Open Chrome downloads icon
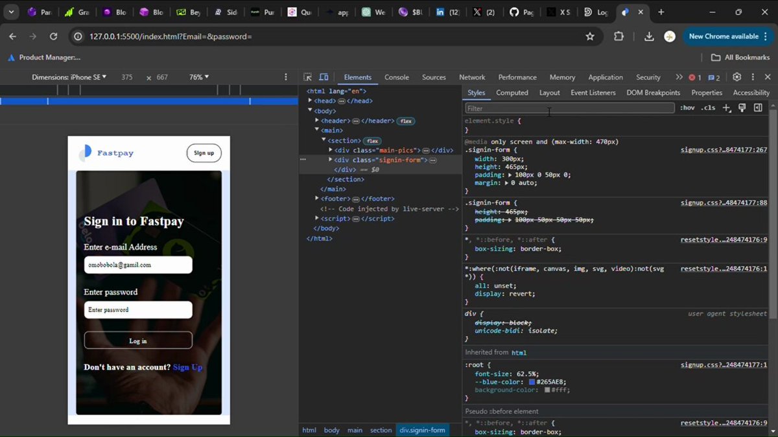This screenshot has height=437, width=778. coord(649,36)
